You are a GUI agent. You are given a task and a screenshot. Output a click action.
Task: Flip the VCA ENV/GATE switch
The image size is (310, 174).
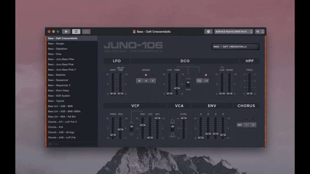pos(172,128)
